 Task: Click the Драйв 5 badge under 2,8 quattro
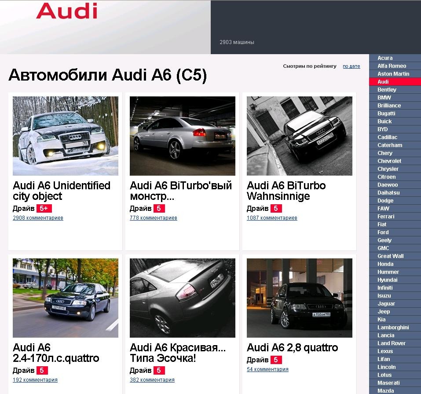click(x=276, y=360)
